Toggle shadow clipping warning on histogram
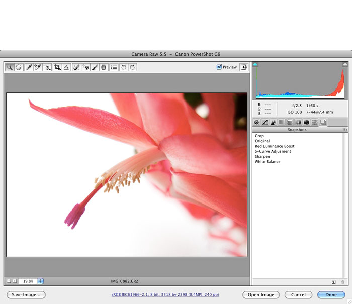352x304 pixels. coord(255,64)
